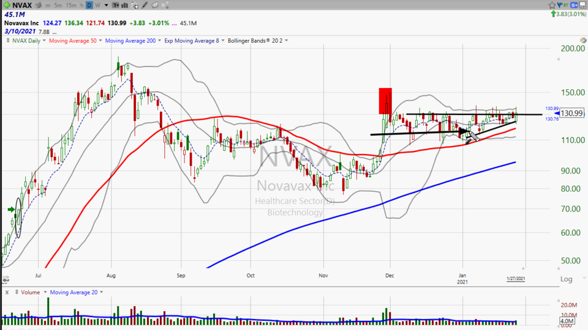Click the green plus add-chart icon
Screen dimensions: 588x330
6,5
